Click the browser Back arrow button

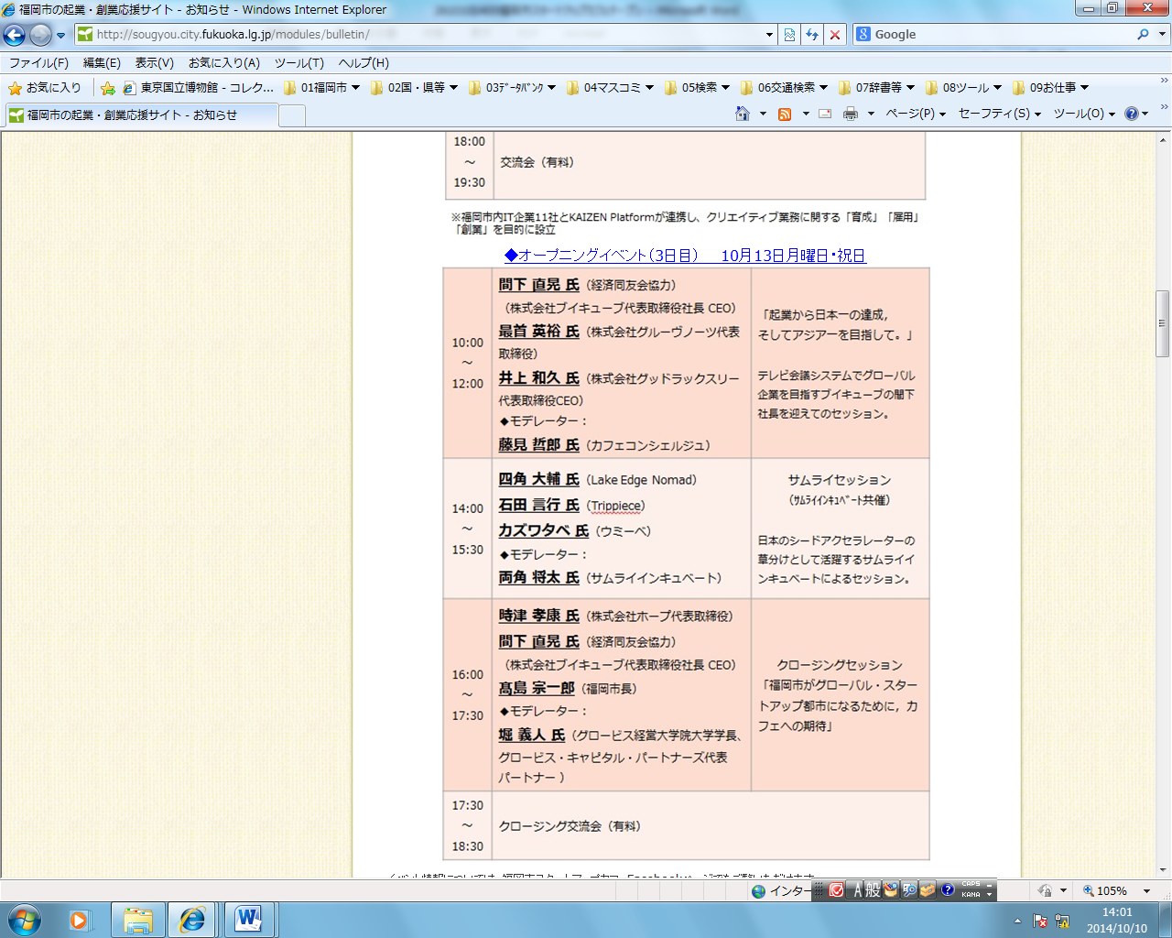(15, 35)
